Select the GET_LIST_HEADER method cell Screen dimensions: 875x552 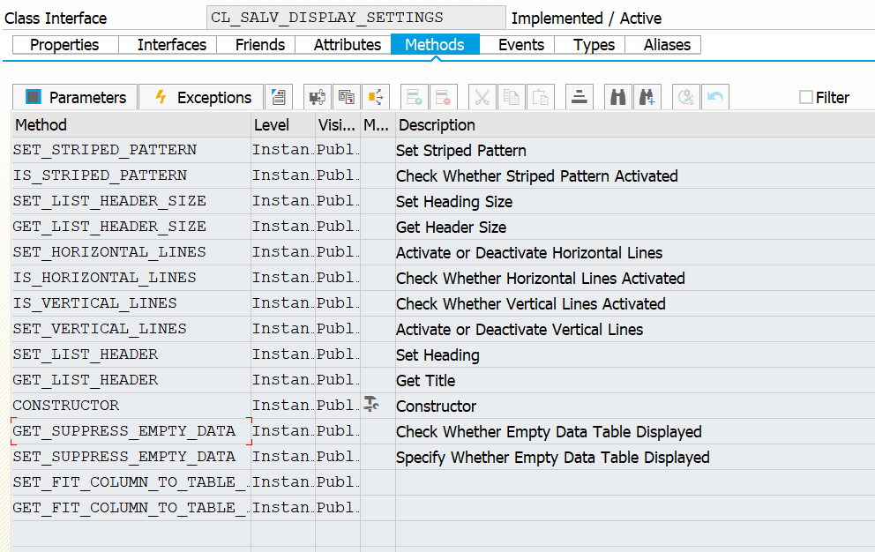click(131, 381)
